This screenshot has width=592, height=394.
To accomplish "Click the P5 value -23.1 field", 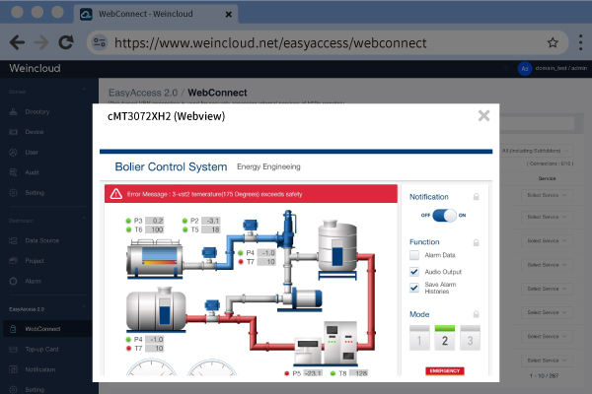I will [x=313, y=373].
